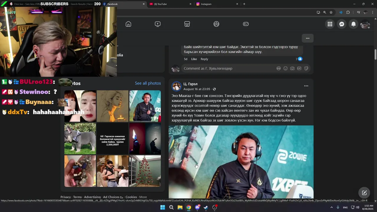Open the account profile picture menu
Viewport: 377px width, 212px height.
pos(365,24)
